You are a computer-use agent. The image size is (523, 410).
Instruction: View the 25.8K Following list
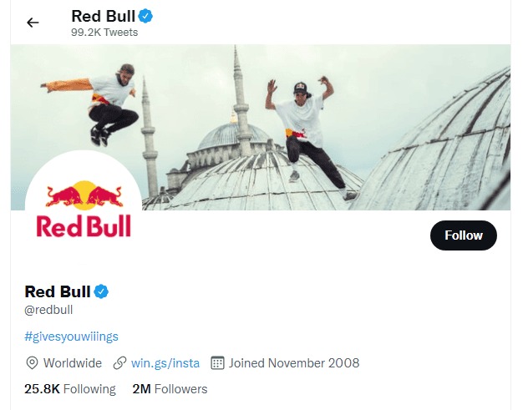tap(70, 389)
